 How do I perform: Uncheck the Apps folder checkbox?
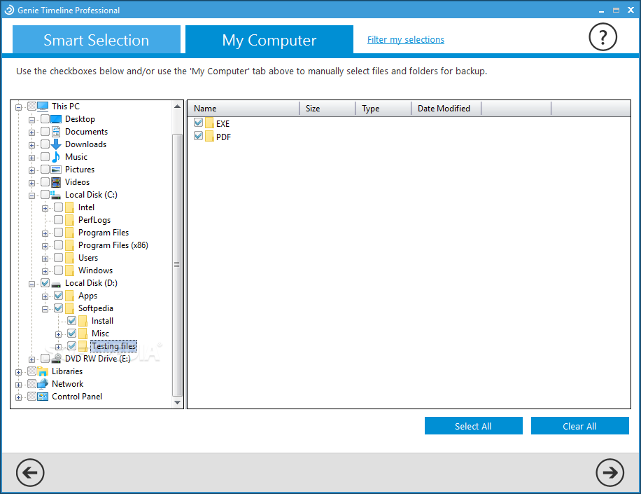pos(59,296)
